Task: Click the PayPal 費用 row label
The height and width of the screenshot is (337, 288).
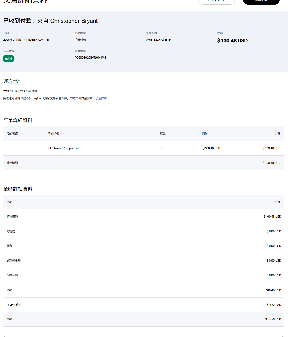Action: 14,305
